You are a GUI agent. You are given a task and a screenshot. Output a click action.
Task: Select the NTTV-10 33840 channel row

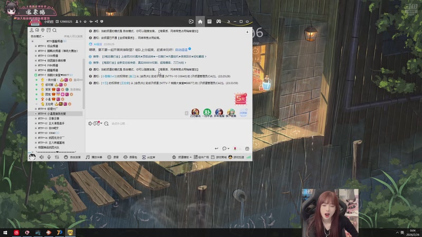pos(55,133)
